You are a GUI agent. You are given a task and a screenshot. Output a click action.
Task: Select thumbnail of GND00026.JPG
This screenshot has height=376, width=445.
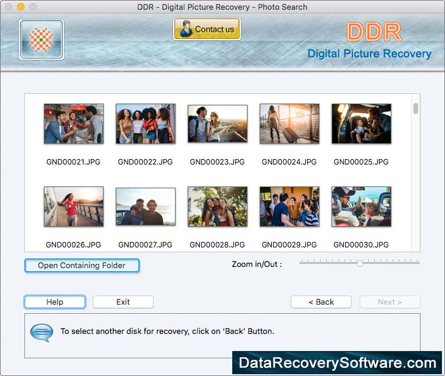pyautogui.click(x=74, y=207)
